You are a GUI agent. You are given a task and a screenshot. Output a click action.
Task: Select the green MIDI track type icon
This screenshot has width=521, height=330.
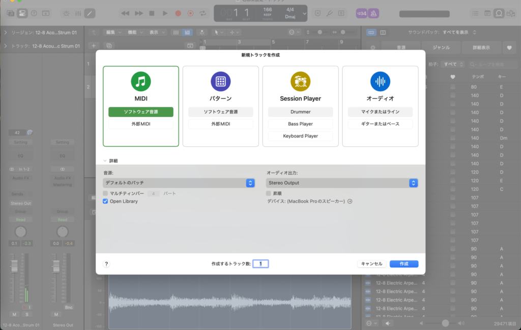141,81
